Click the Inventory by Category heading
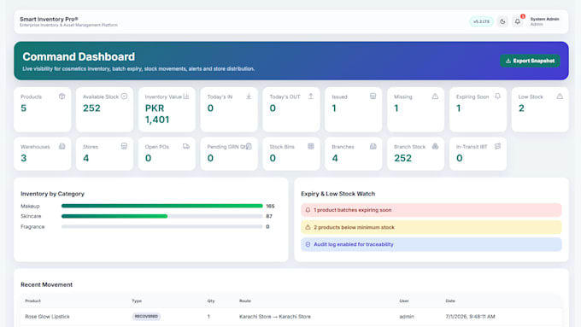581x327 pixels. [53, 194]
